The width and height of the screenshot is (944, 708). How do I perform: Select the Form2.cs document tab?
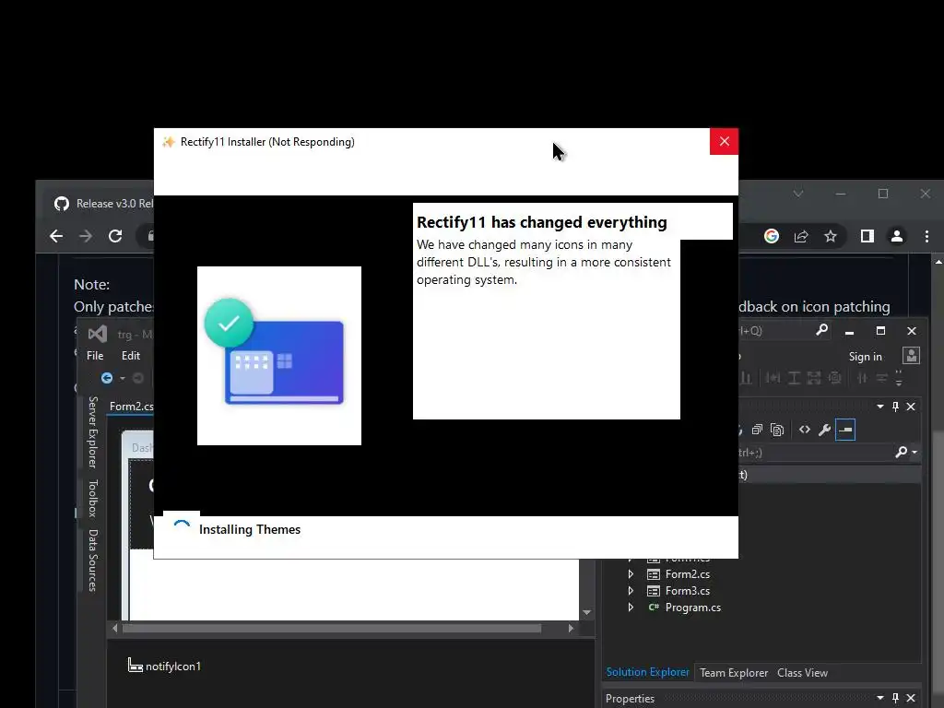(131, 407)
